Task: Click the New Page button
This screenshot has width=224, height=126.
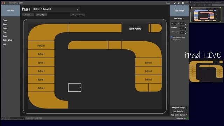Action: (x=28, y=15)
